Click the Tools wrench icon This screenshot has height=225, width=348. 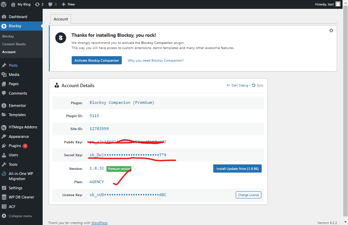4,164
